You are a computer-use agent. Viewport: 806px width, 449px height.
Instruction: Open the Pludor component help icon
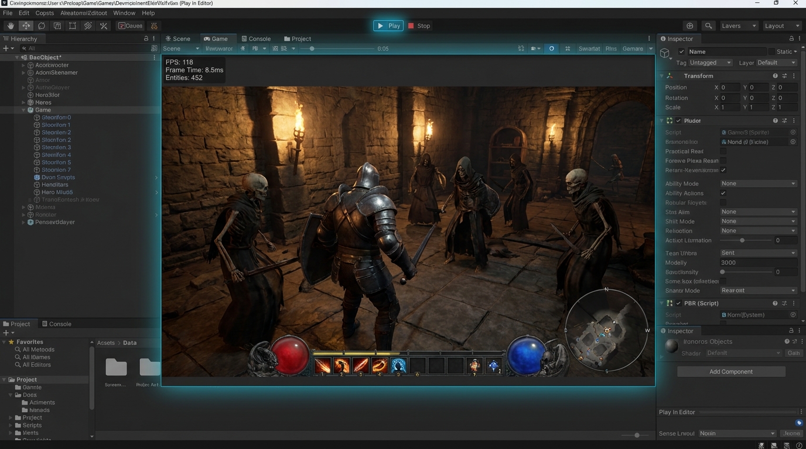point(775,120)
